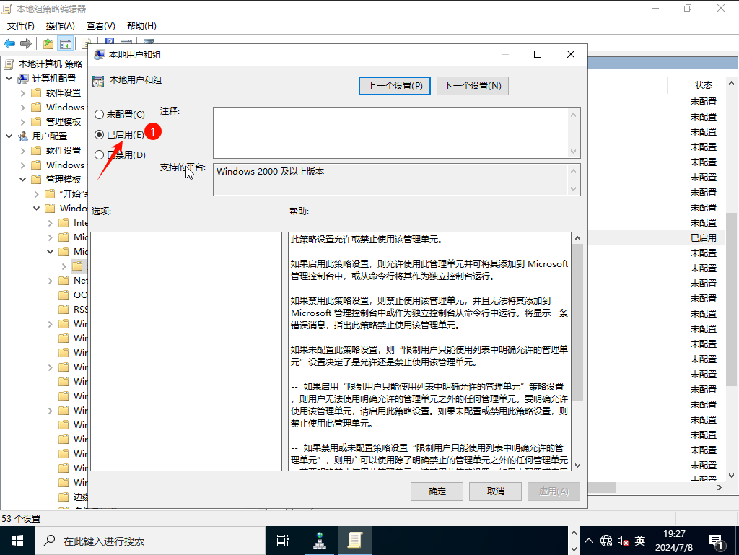
Task: Click the 取消 button
Action: 495,491
